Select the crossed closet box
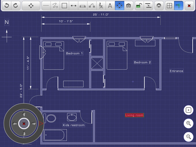The height and width of the screenshot is (147, 196). coord(97,63)
